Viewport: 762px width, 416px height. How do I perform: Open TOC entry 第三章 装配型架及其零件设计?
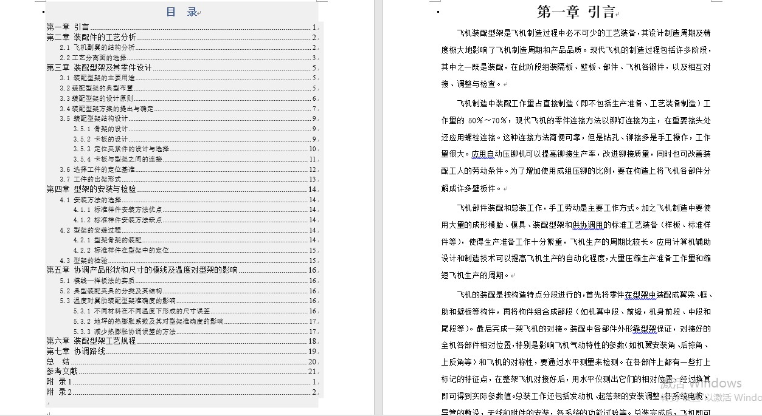pos(182,67)
